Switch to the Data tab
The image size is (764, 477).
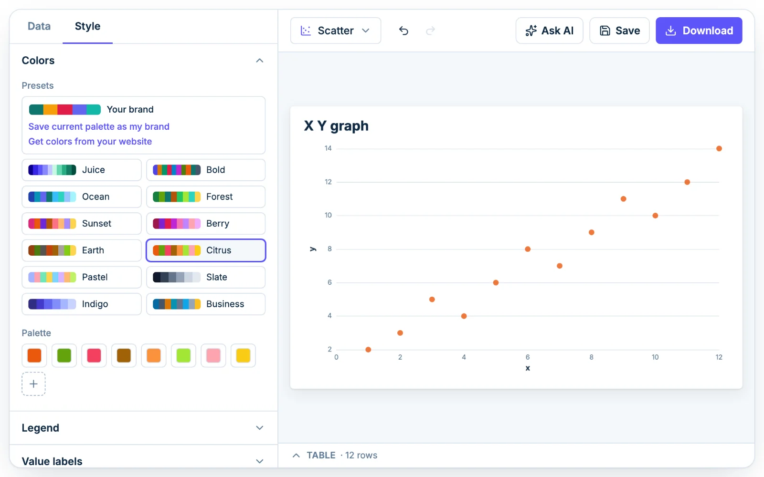point(39,26)
